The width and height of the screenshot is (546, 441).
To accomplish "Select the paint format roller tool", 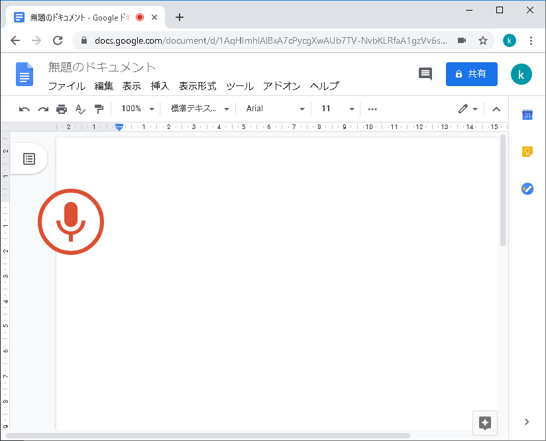I will tap(99, 109).
